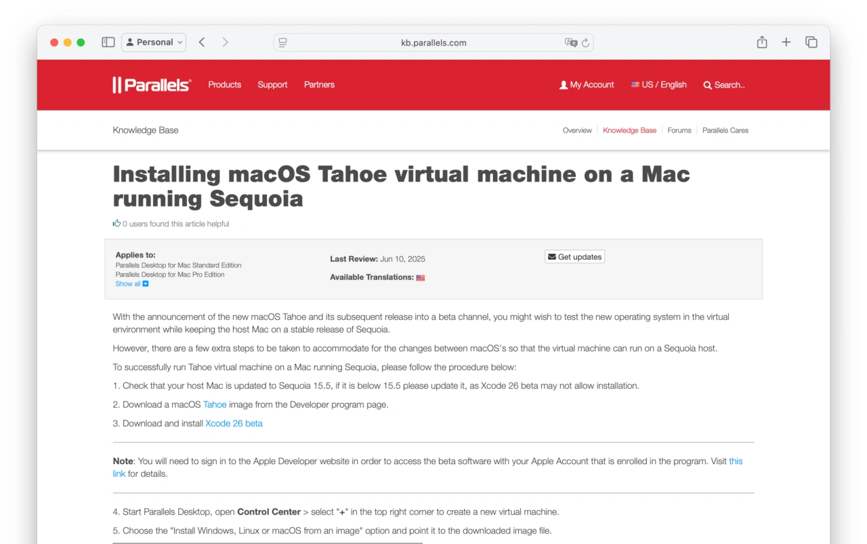Click the Parallels logo

pyautogui.click(x=152, y=85)
